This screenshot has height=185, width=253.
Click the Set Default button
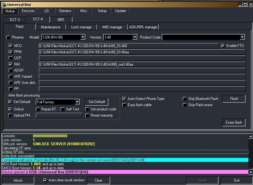tap(97, 102)
